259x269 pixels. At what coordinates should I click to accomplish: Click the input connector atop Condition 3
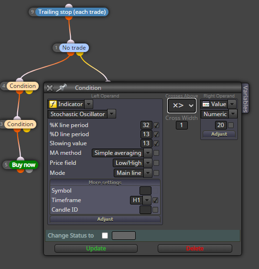click(x=17, y=118)
